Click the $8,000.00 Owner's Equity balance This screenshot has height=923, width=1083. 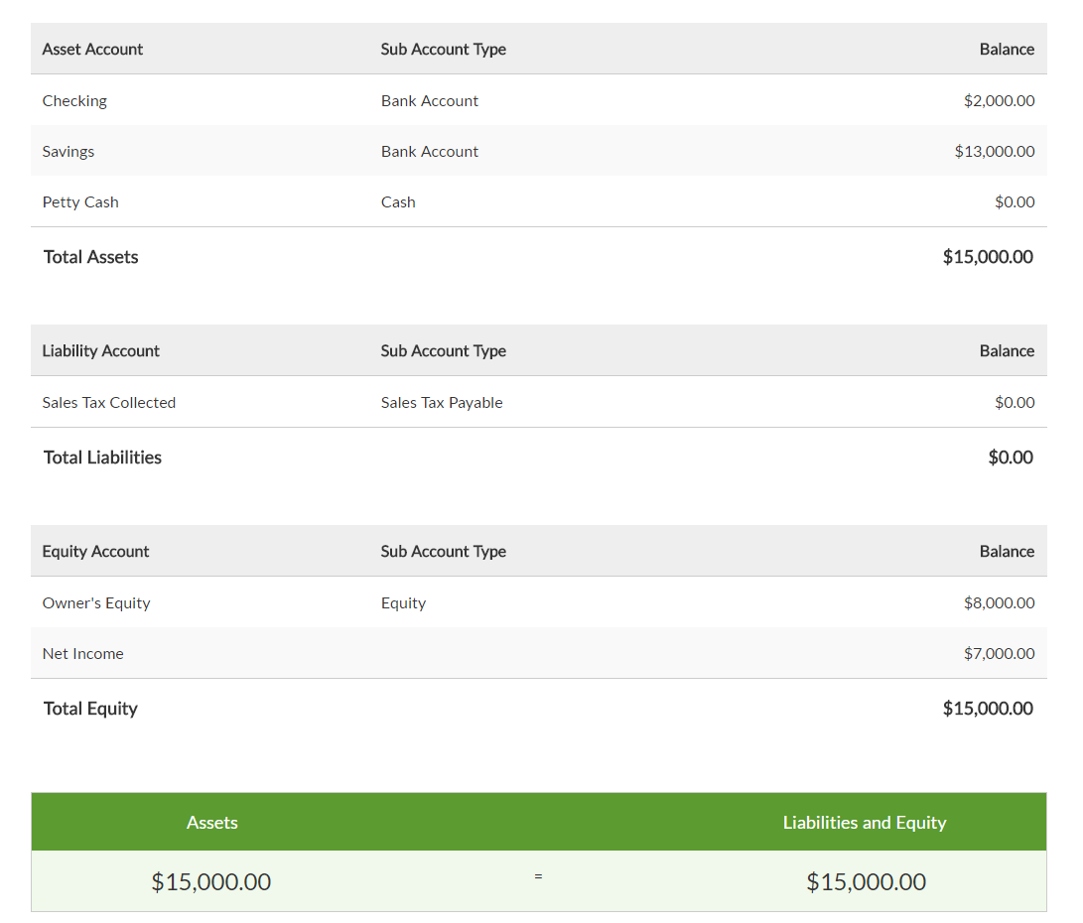pyautogui.click(x=999, y=603)
